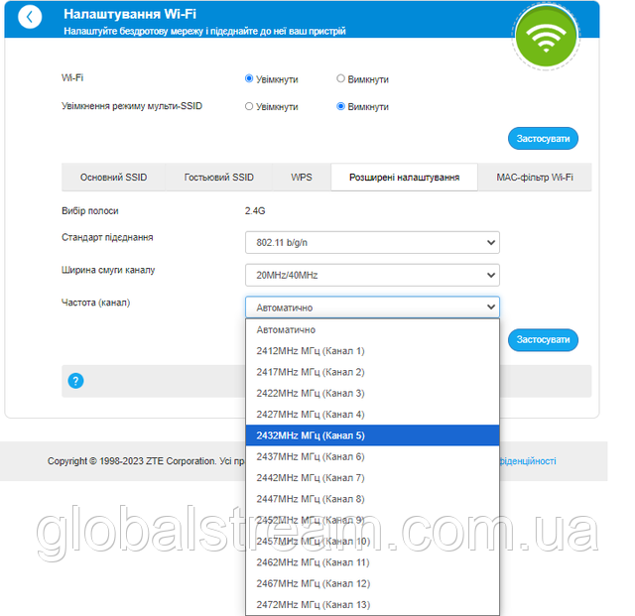The image size is (635, 616).
Task: Open the blue question mark help icon
Action: (x=75, y=381)
